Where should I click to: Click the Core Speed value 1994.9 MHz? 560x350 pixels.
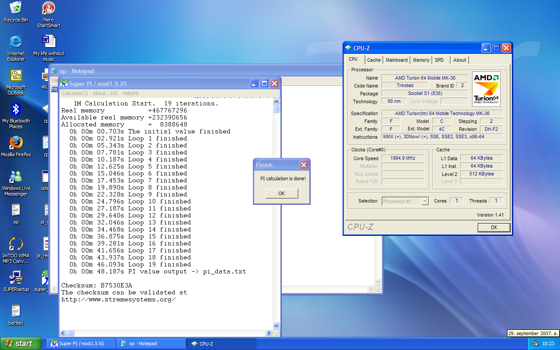click(x=402, y=158)
